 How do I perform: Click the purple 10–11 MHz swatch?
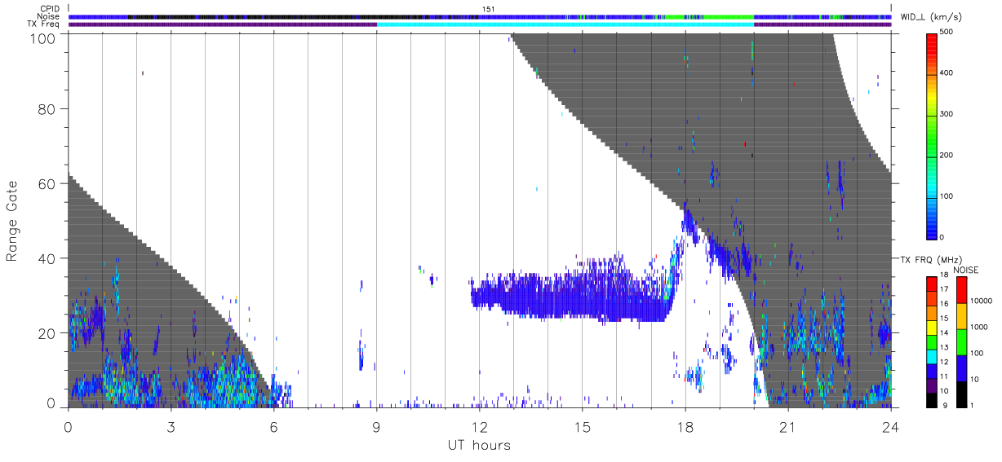point(931,385)
